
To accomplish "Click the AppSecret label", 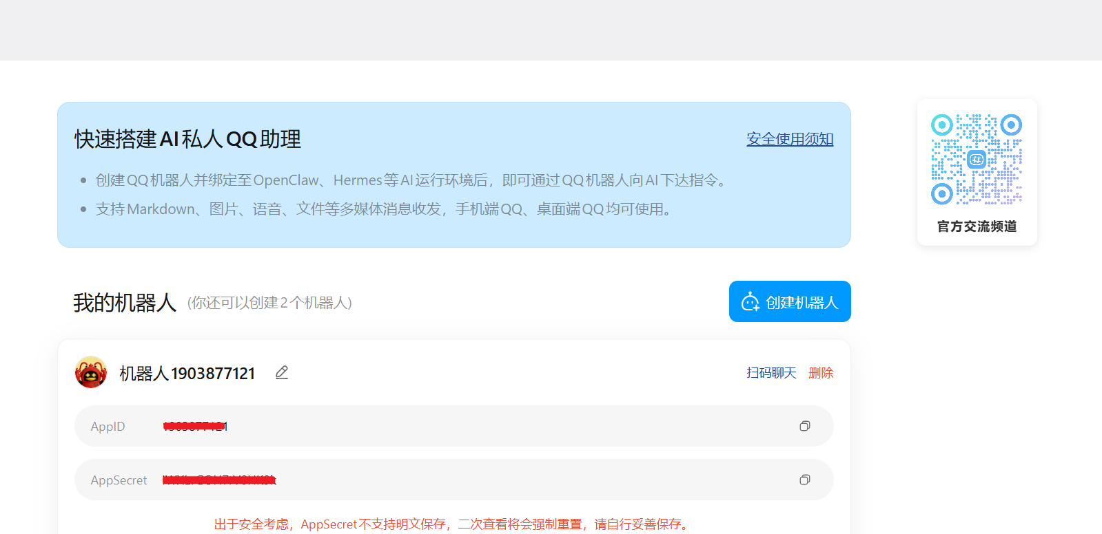I will (119, 480).
